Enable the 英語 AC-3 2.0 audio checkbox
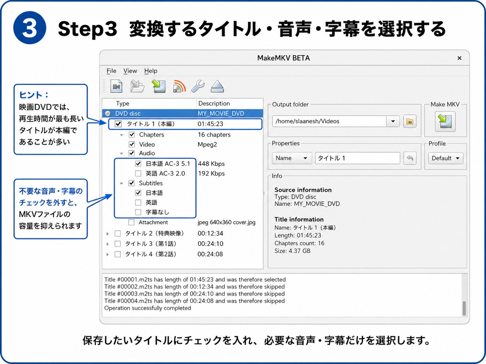486x364 pixels. [138, 174]
